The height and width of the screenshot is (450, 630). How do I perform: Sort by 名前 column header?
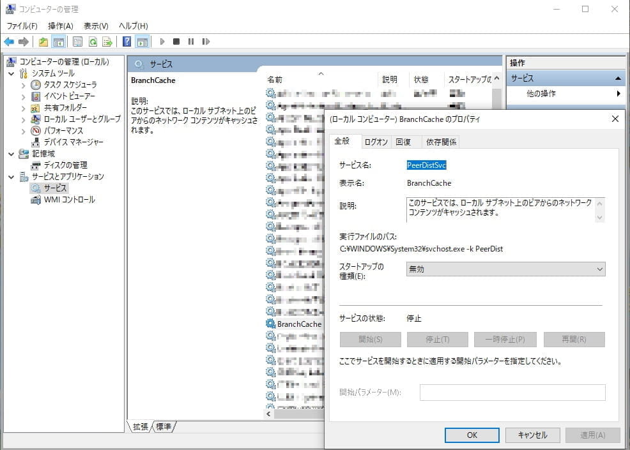(x=321, y=80)
